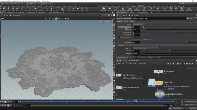Click the parameter pane search magnifier icon
Screen dimensions: 197x110
click(x=194, y=18)
